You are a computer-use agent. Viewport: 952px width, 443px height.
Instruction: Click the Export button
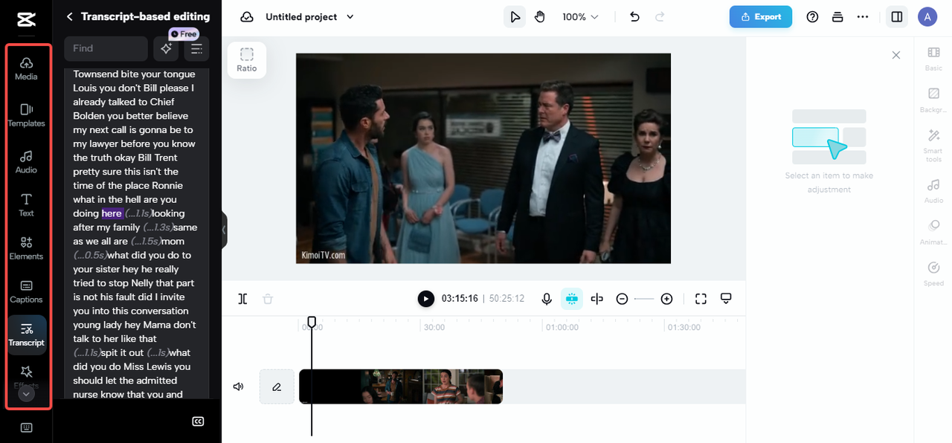coord(760,16)
